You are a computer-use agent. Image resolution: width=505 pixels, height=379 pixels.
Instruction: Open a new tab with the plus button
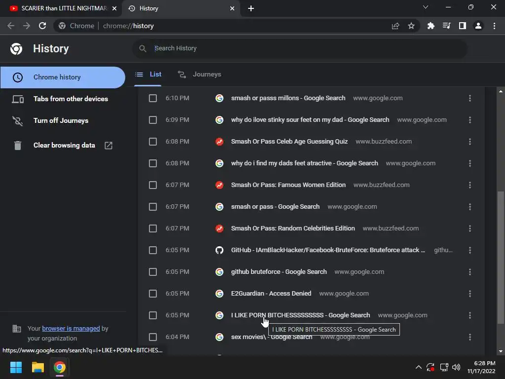click(x=251, y=8)
